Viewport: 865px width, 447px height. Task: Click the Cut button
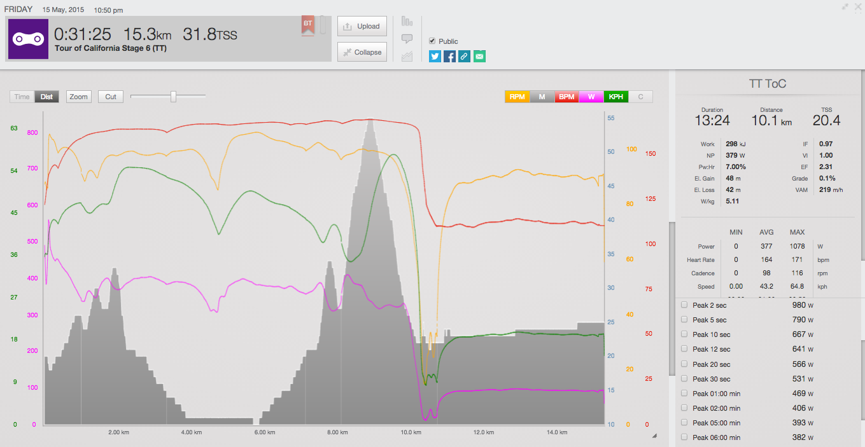111,97
